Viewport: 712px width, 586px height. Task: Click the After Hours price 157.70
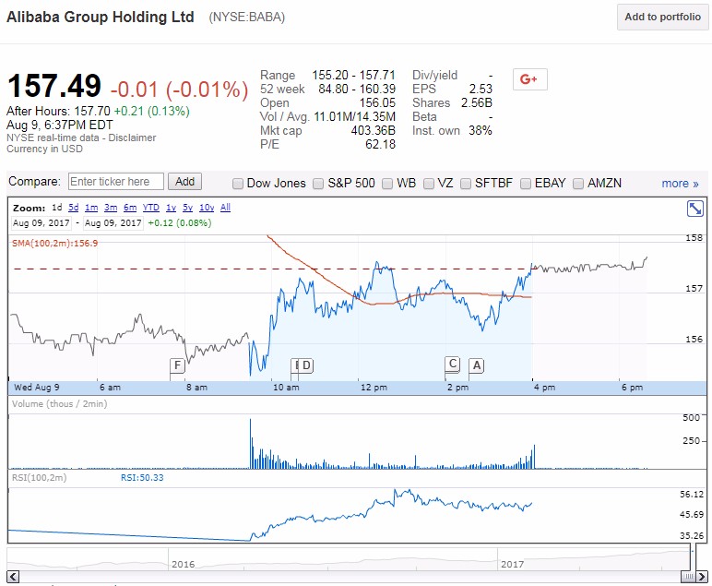[92, 112]
